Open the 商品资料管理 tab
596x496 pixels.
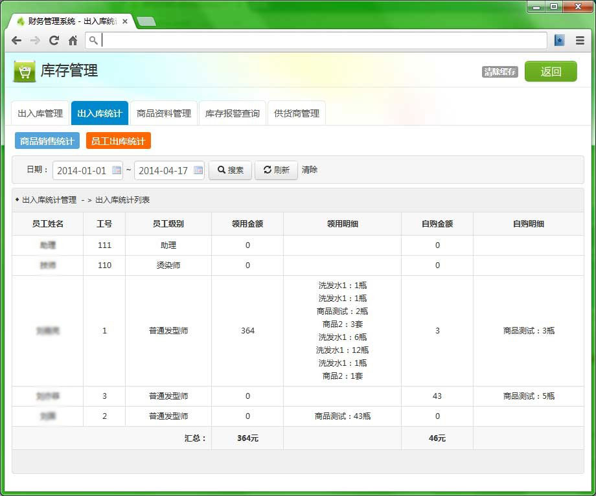coord(164,113)
